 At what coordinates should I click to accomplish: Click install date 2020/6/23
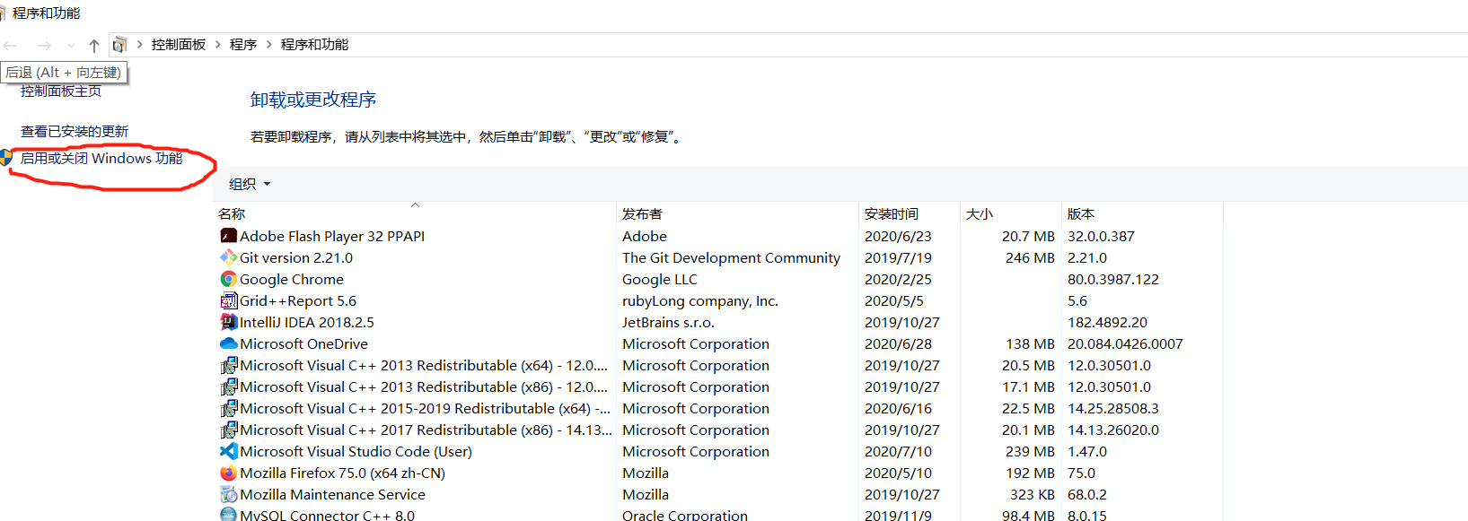tap(898, 236)
